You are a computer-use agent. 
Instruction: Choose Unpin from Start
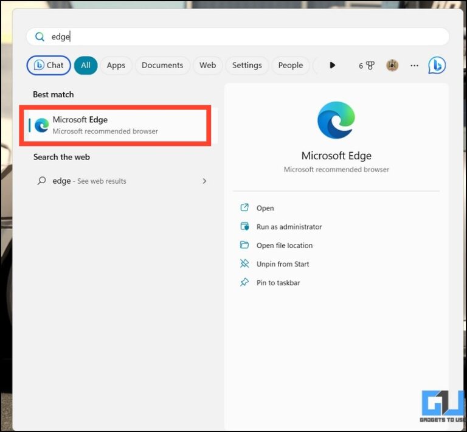coord(283,264)
